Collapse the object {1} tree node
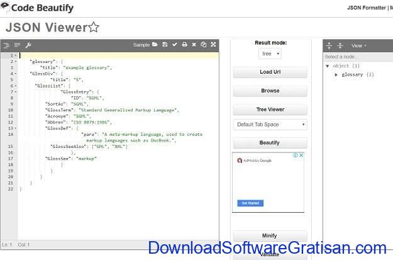The height and width of the screenshot is (260, 393). click(x=328, y=66)
